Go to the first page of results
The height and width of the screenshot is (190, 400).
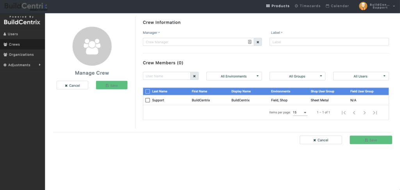[344, 113]
